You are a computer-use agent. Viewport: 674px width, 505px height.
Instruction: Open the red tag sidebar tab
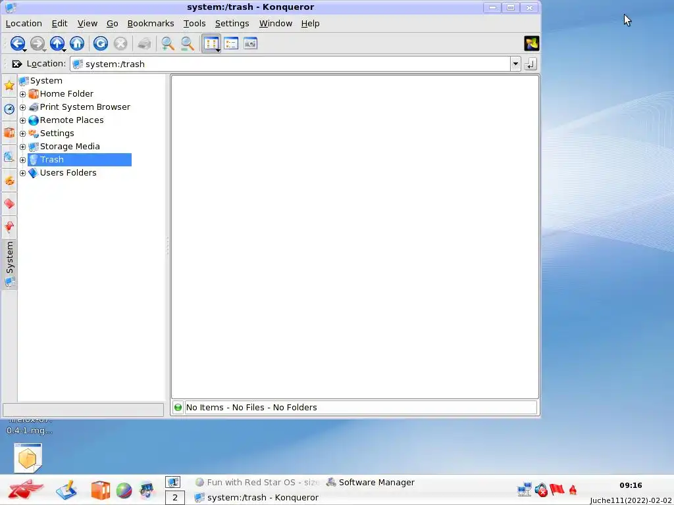point(9,204)
